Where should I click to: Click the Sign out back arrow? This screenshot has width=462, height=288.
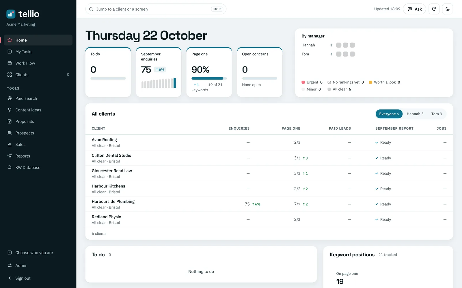[10, 278]
